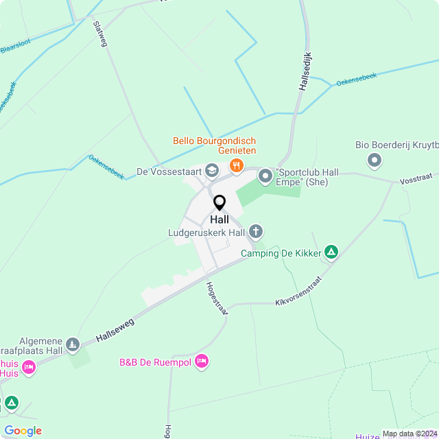Image resolution: width=439 pixels, height=439 pixels.
Task: Open B&B De Ruempol lodging icon
Action: (202, 362)
